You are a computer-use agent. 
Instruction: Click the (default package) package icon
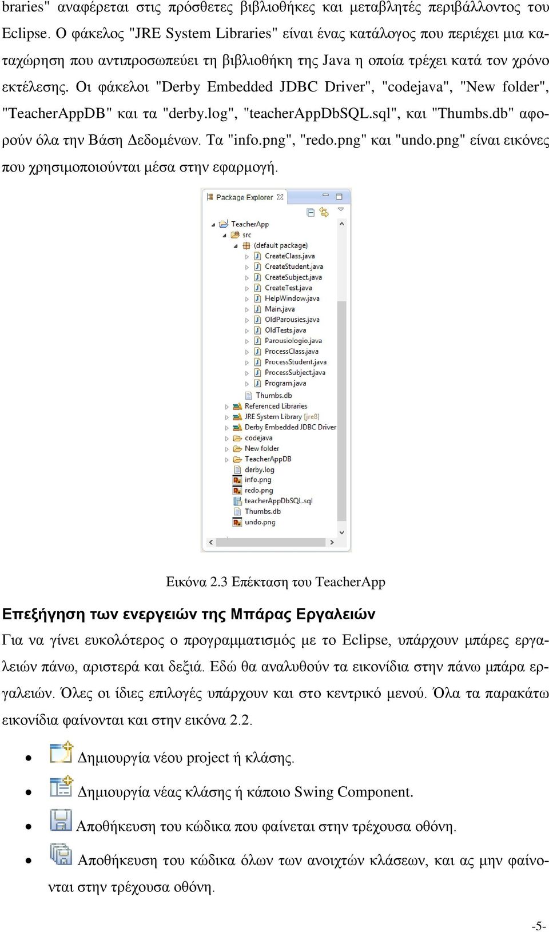pyautogui.click(x=246, y=245)
